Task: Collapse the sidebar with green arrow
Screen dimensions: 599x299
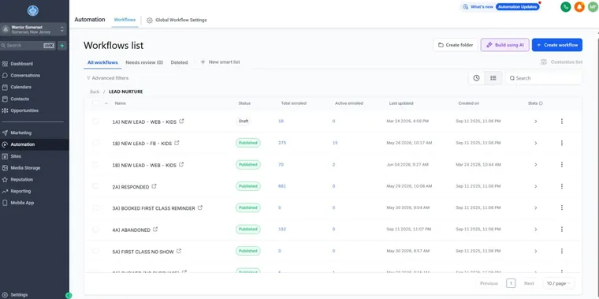Action: click(x=69, y=295)
